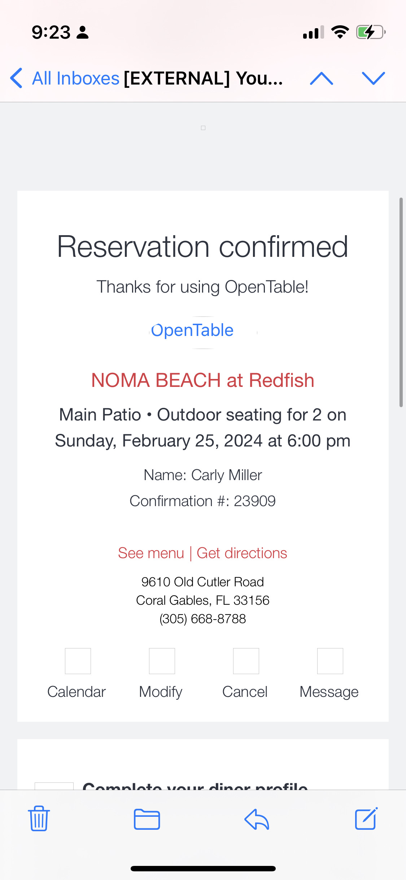Image resolution: width=406 pixels, height=880 pixels.
Task: Tap the [EXTERNAL] email subject title
Action: click(203, 78)
